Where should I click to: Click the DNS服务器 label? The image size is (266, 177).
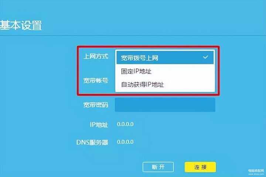pos(92,142)
